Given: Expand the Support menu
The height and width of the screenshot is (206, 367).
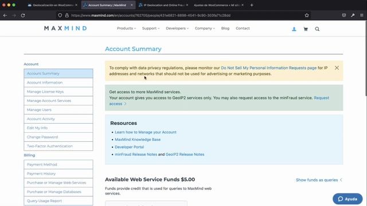Looking at the screenshot, I should 150,28.
